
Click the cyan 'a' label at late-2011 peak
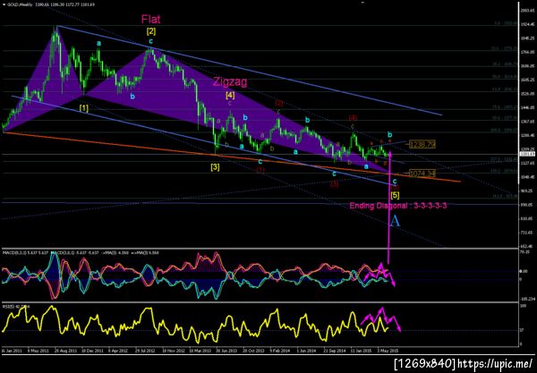pos(98,44)
